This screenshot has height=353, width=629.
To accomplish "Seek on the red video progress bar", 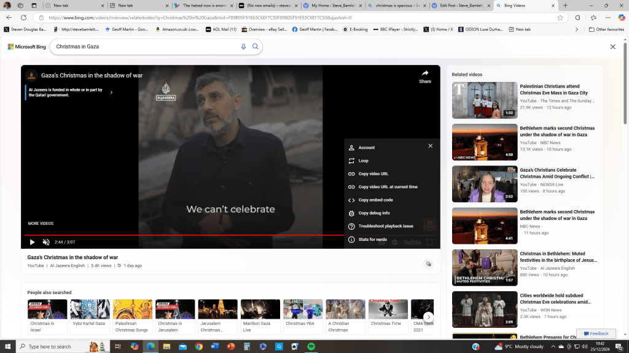I will [x=184, y=235].
